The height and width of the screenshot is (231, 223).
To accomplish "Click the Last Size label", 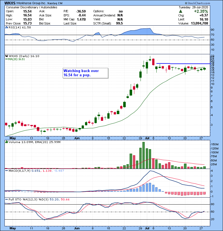I will tap(70, 23).
